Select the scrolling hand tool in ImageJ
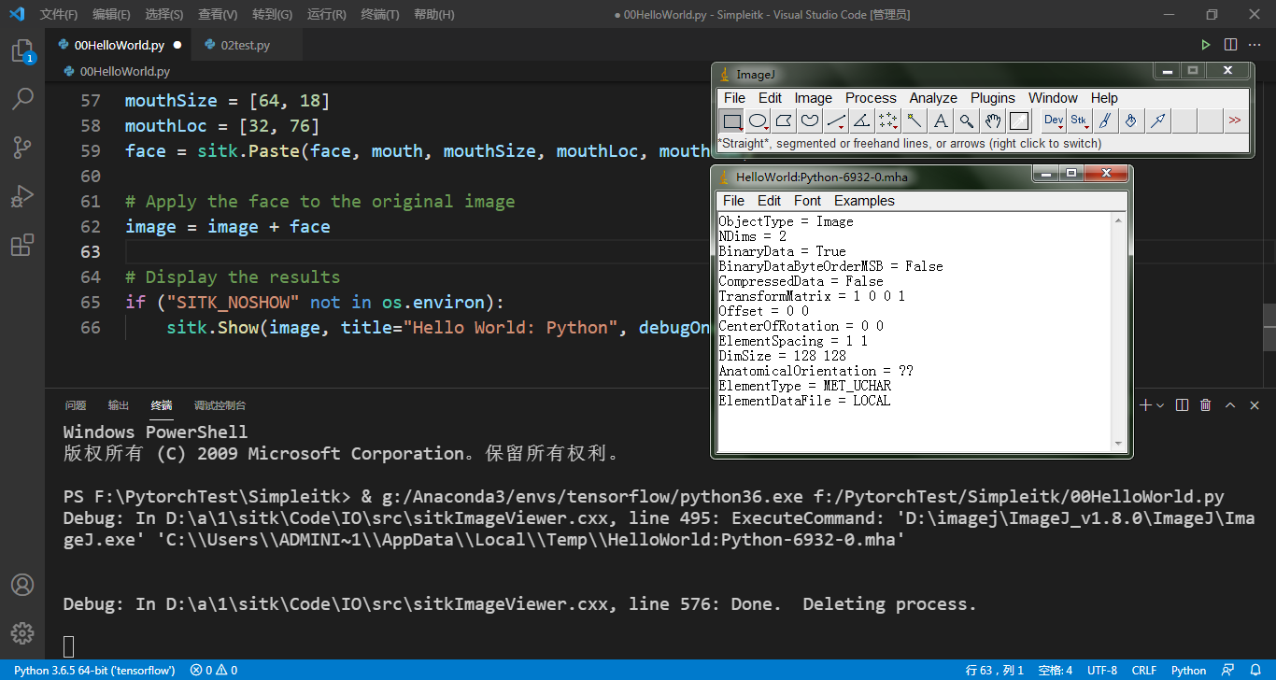Image resolution: width=1276 pixels, height=680 pixels. coord(993,120)
